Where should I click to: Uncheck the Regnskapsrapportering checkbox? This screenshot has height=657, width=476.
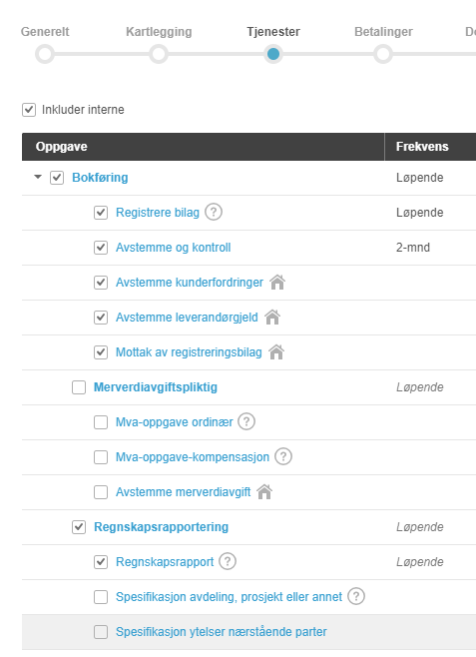(x=79, y=526)
